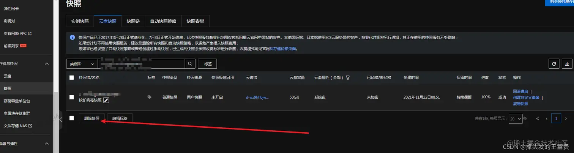Change the page size dropdown showing 20
The height and width of the screenshot is (153, 574).
click(516, 119)
